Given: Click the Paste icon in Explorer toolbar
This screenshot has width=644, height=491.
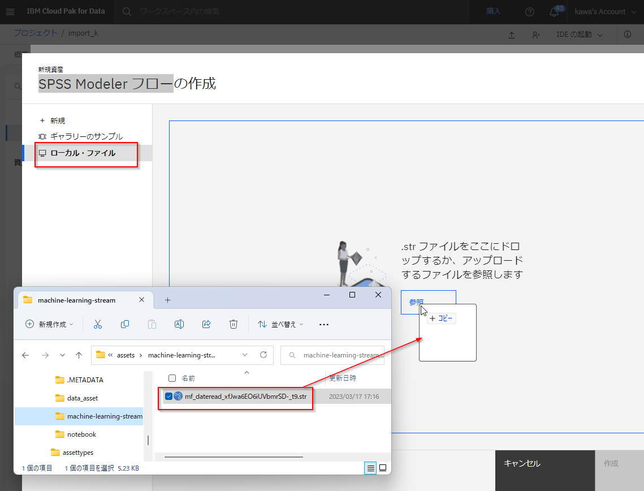Looking at the screenshot, I should tap(152, 324).
